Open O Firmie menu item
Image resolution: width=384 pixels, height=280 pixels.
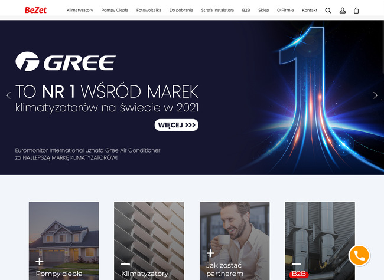pyautogui.click(x=285, y=10)
